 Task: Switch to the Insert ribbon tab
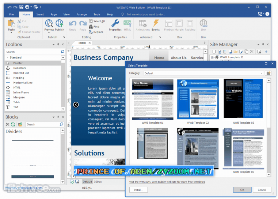coord(40,15)
